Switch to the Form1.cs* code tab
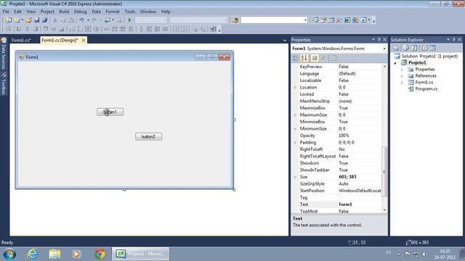The width and height of the screenshot is (465, 261). pos(21,41)
